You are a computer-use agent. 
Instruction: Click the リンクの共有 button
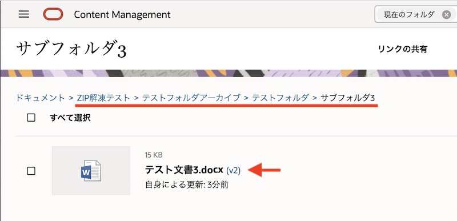point(403,49)
